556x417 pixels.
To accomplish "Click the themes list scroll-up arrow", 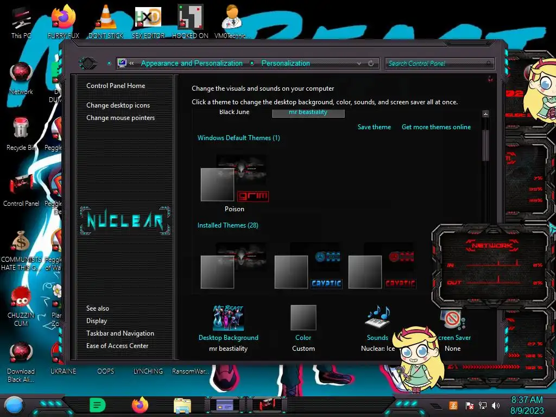I will [x=486, y=114].
